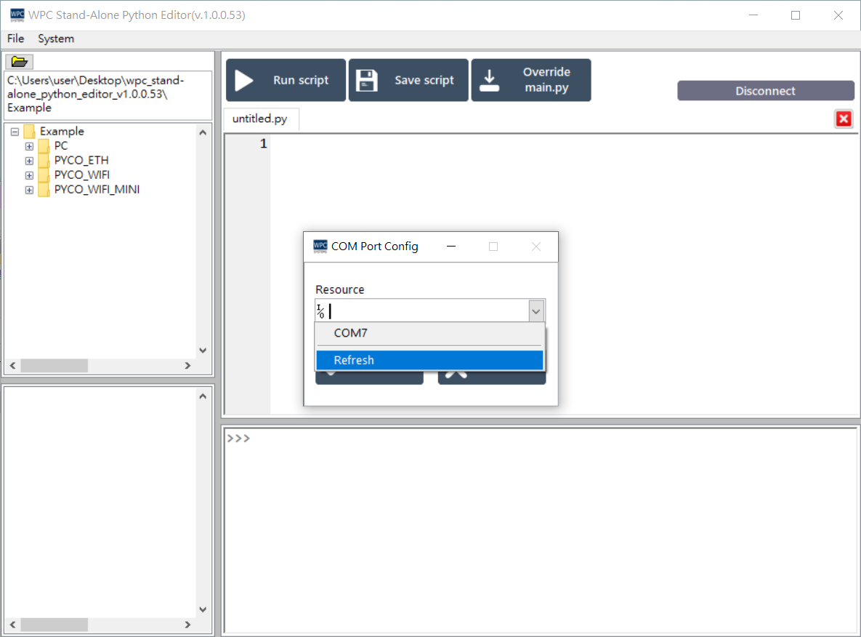This screenshot has height=637, width=861.
Task: Open the System menu
Action: pos(56,39)
